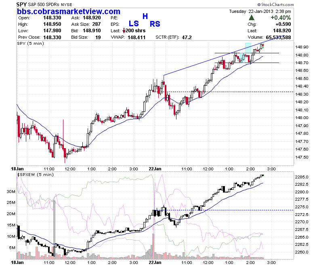This screenshot has height=266, width=315.
Task: Click the 148.00 price axis label
Action: coord(302,118)
